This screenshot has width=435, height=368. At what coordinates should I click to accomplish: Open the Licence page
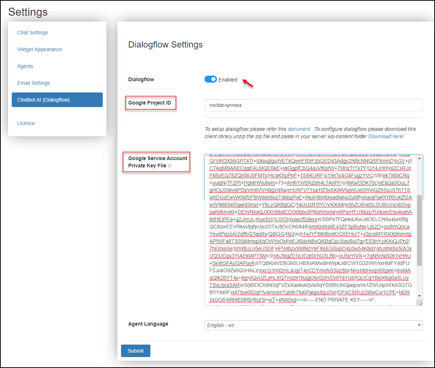pyautogui.click(x=26, y=123)
